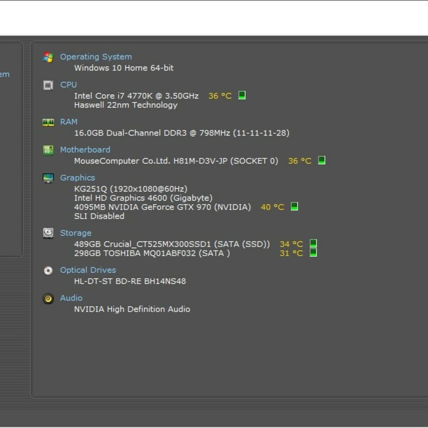Click the Storage hard drive icon

[48, 233]
